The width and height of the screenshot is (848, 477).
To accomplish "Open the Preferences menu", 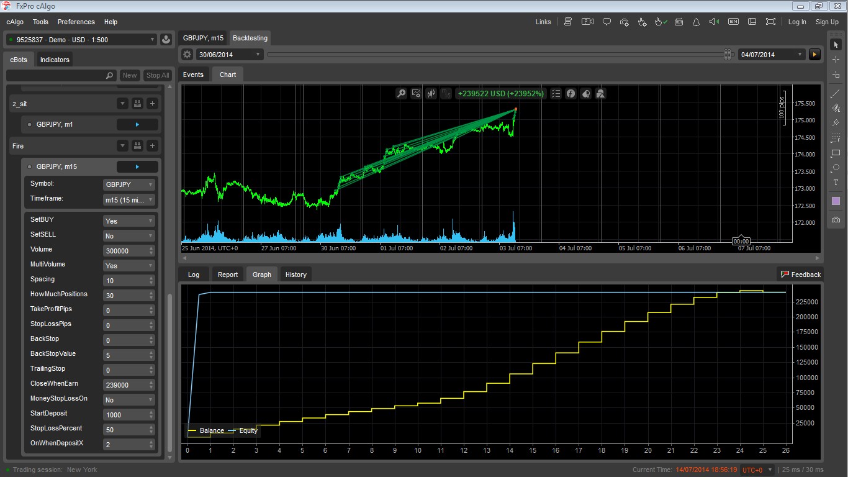I will [x=76, y=22].
